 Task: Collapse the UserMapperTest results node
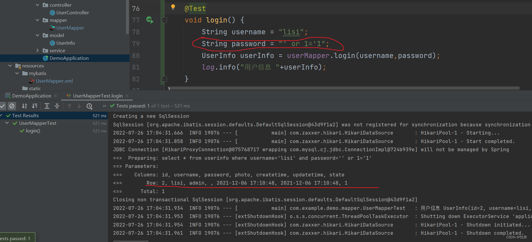coord(7,123)
